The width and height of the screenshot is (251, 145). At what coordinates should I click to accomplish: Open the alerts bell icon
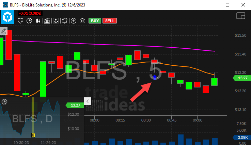click(x=65, y=21)
